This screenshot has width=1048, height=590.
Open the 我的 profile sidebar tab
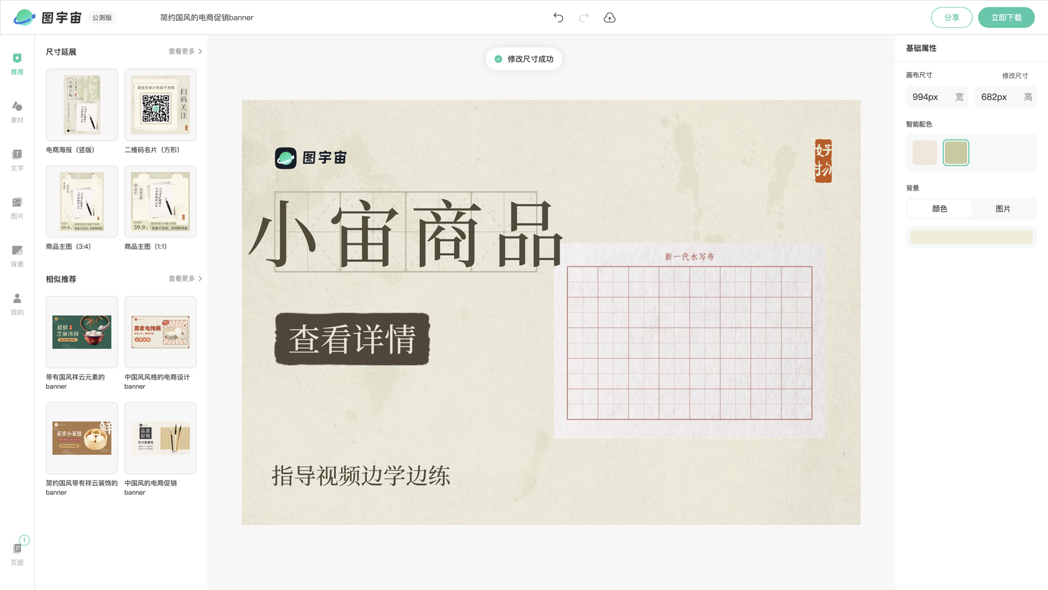point(17,304)
